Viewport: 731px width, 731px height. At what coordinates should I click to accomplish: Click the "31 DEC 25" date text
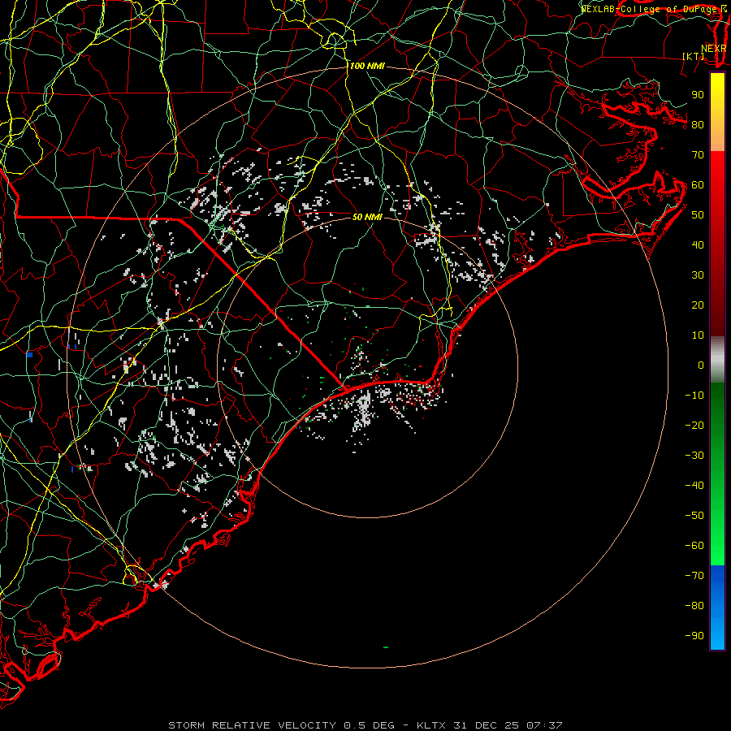[x=487, y=725]
